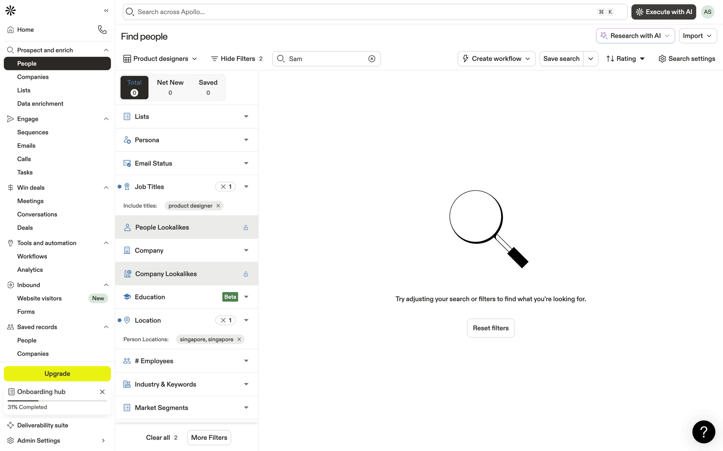Open Data enrichment in the sidebar
This screenshot has width=723, height=451.
40,104
